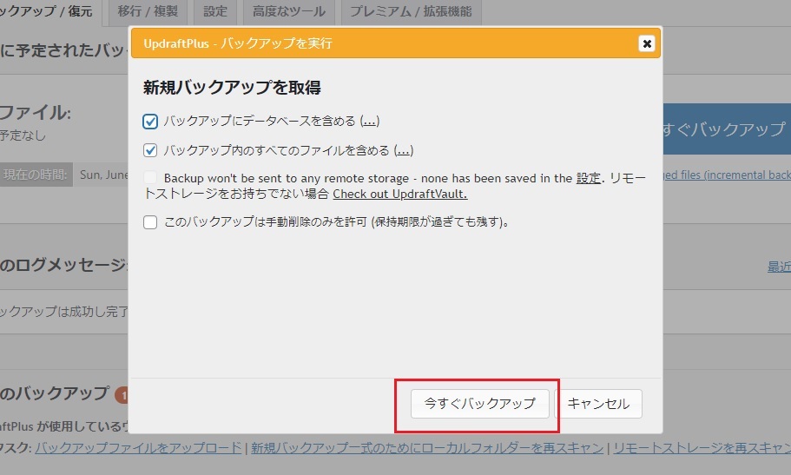Go to the プレミアム / 拡張機能 tab
The height and width of the screenshot is (475, 791).
pos(411,12)
